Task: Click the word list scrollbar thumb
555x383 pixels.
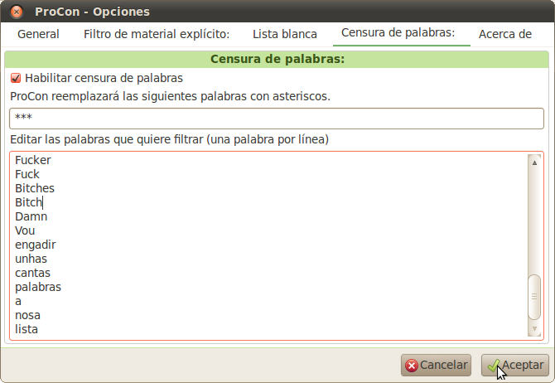Action: click(x=534, y=297)
